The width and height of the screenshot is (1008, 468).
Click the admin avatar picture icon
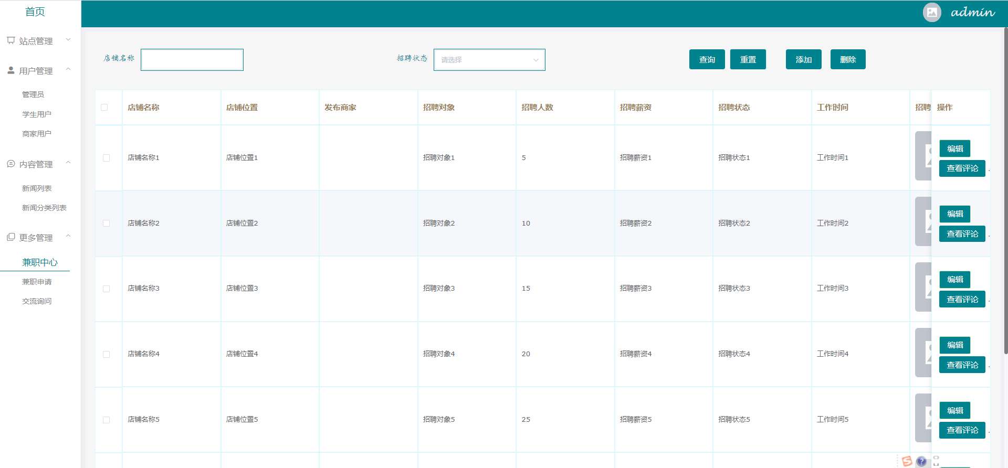coord(932,12)
